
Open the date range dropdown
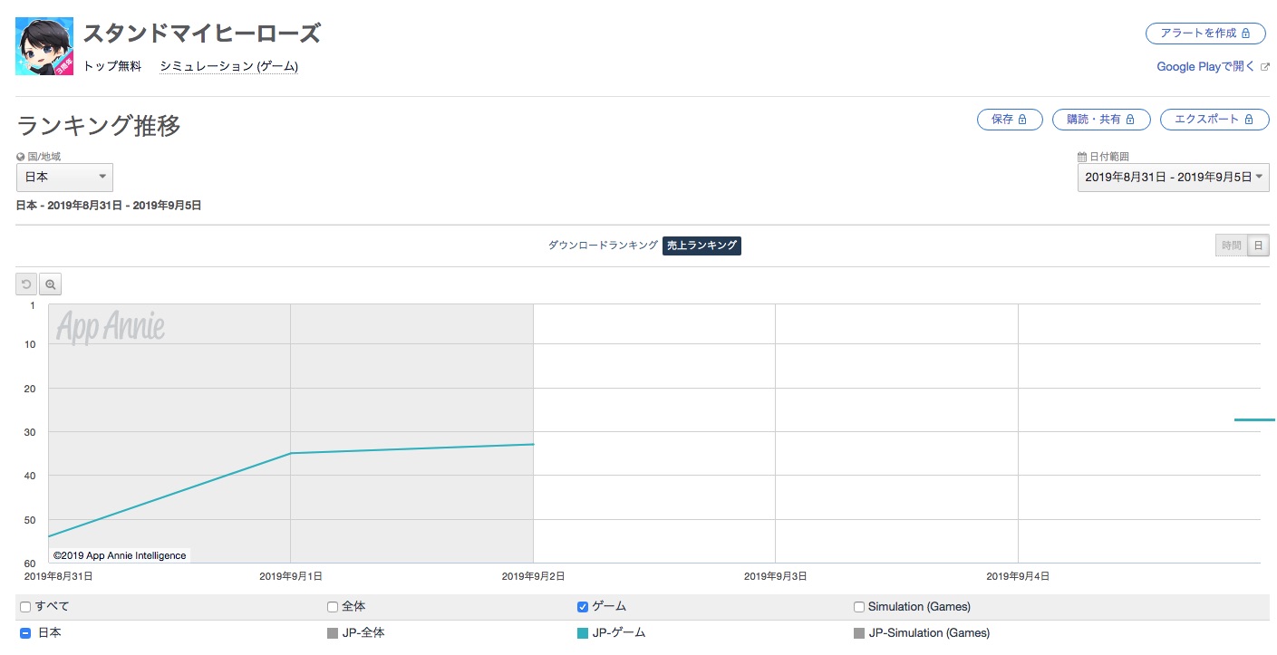click(x=1173, y=178)
